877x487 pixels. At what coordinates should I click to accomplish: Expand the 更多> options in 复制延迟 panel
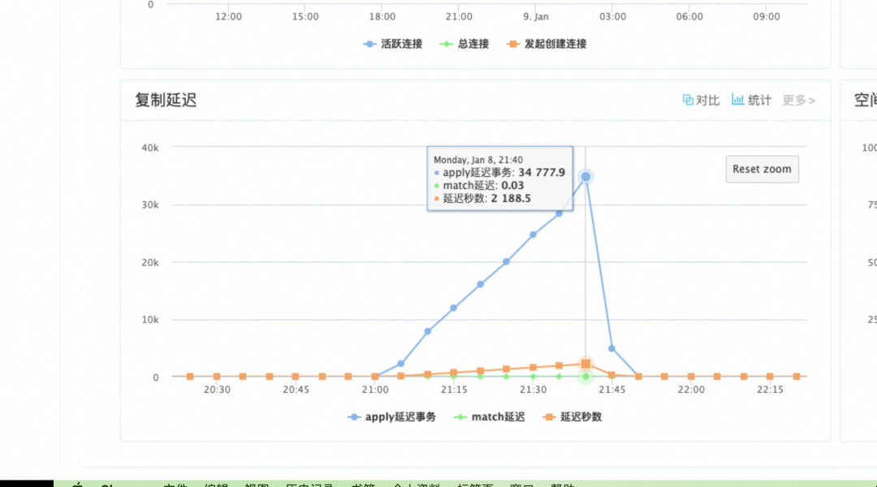798,100
